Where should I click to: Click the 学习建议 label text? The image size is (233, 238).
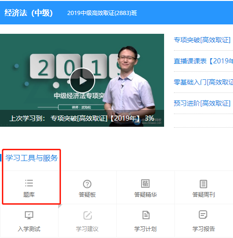pos(87,229)
